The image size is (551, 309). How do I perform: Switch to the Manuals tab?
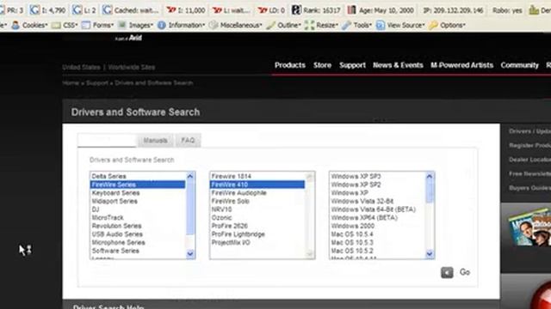pyautogui.click(x=155, y=141)
